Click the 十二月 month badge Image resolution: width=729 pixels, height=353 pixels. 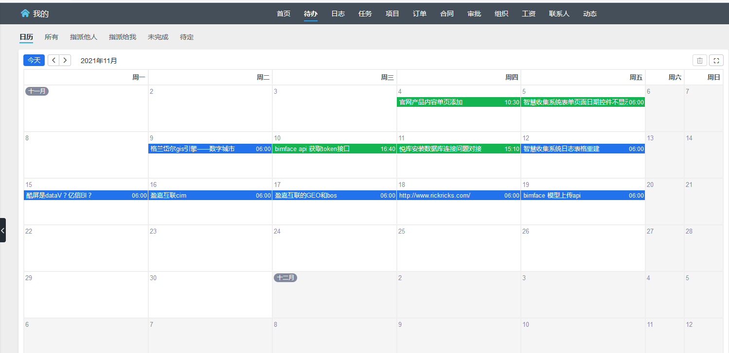point(285,278)
